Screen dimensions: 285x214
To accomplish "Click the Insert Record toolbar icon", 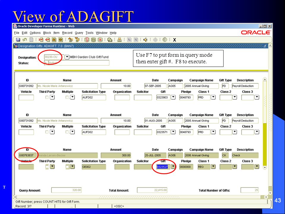I will [x=41, y=40].
